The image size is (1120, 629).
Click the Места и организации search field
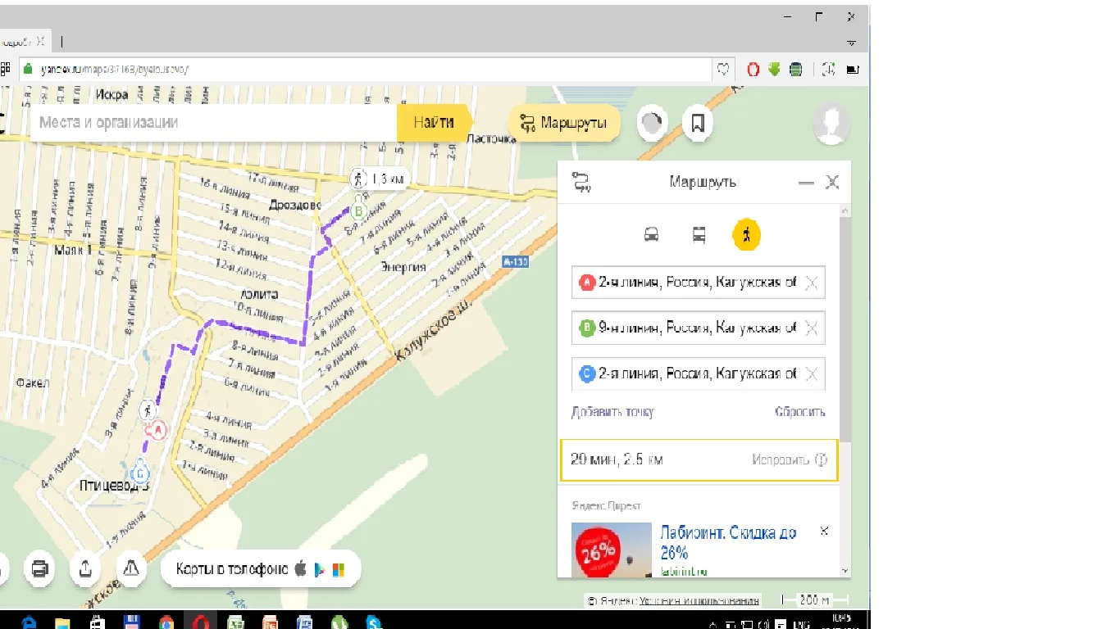(x=214, y=123)
